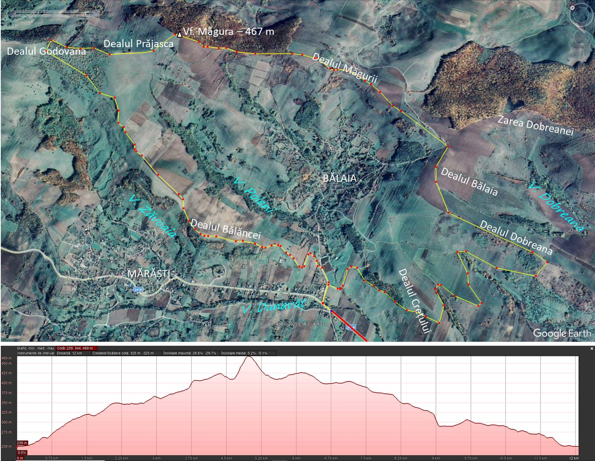Image resolution: width=595 pixels, height=461 pixels.
Task: Click the thick red line segment at path start
Action: tap(349, 326)
